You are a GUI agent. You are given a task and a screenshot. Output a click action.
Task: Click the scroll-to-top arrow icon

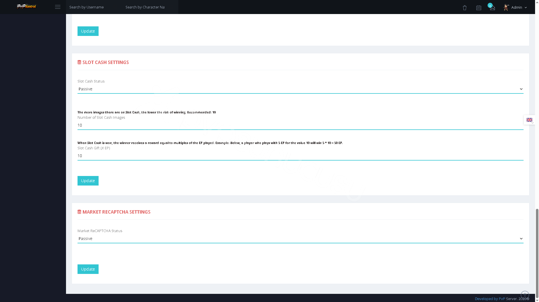525,295
